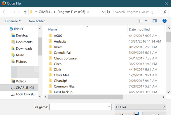Sort by the Name column header
The width and height of the screenshot is (171, 115).
coord(52,29)
